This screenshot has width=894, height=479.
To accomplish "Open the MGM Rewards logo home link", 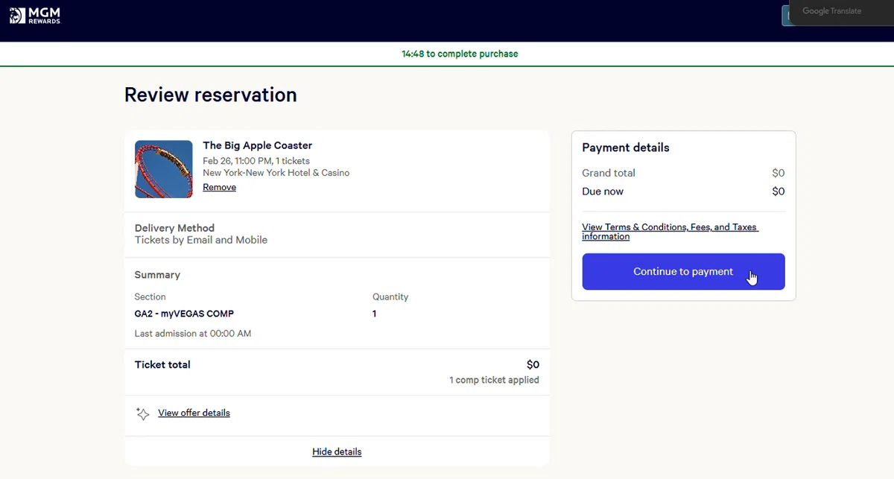I will point(35,15).
